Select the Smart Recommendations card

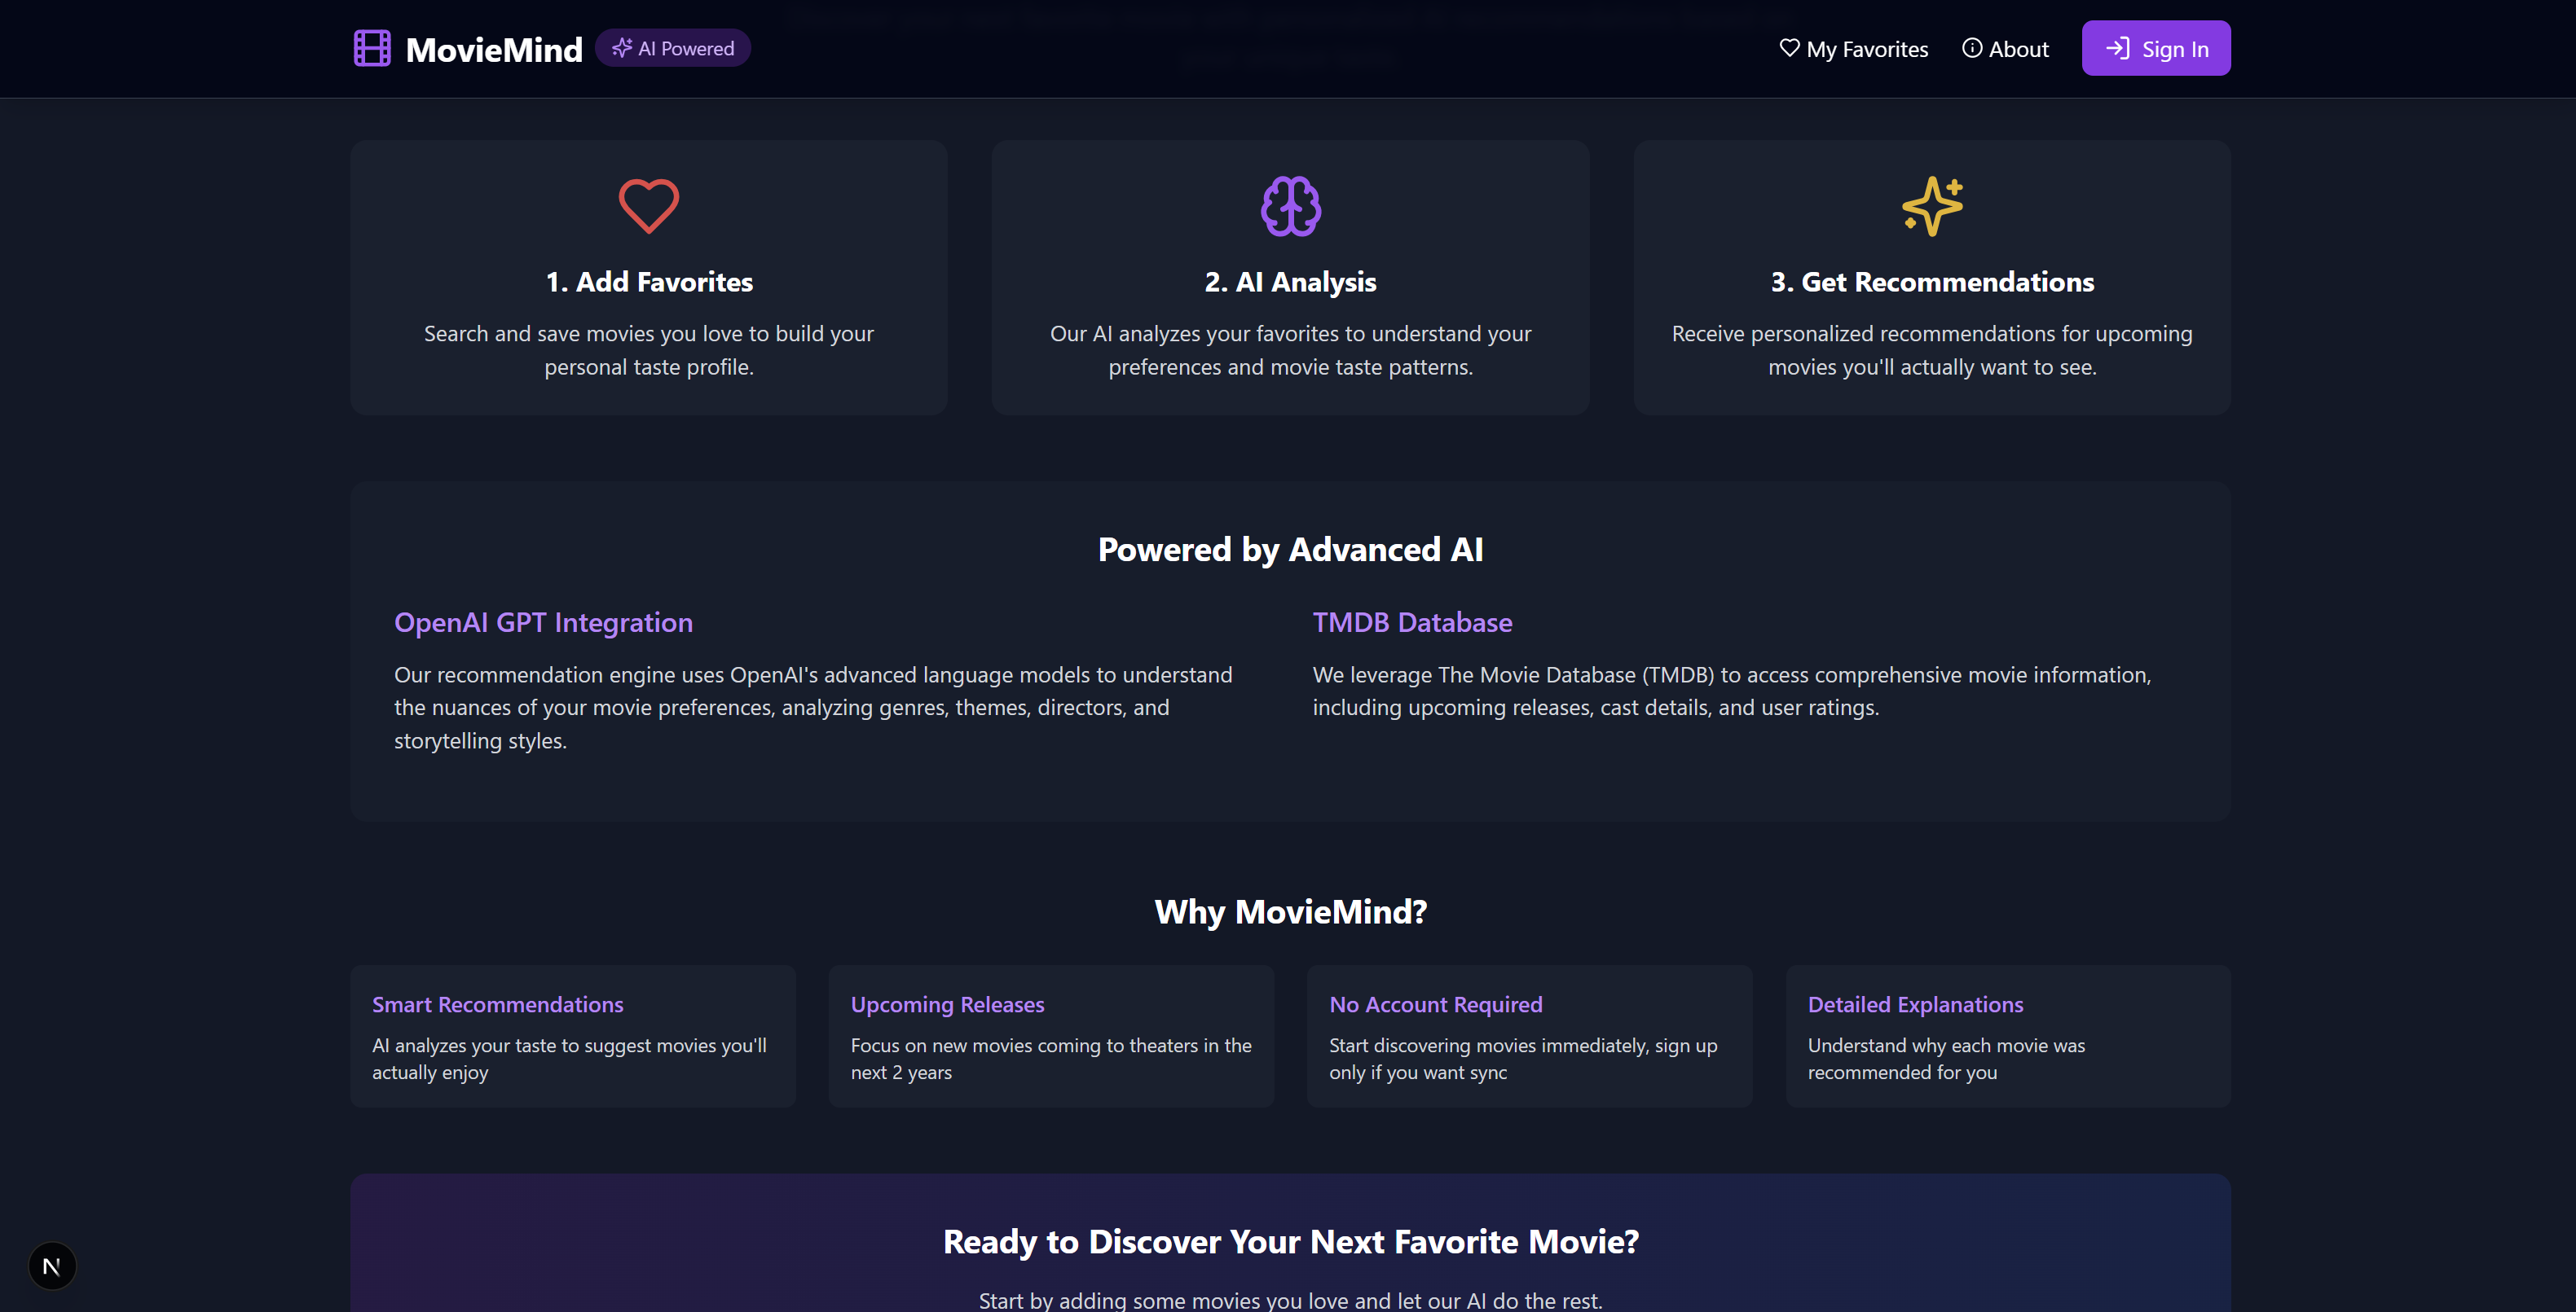pos(572,1035)
